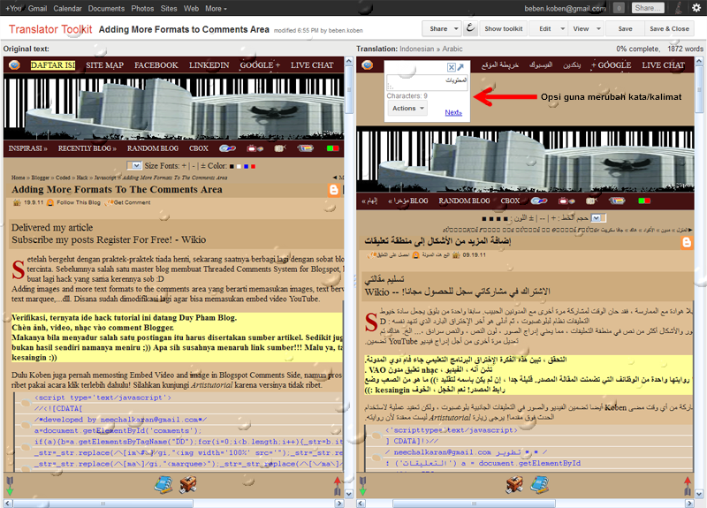Click Follow This Blog in original pane
Image resolution: width=707 pixels, height=508 pixels.
tap(79, 203)
